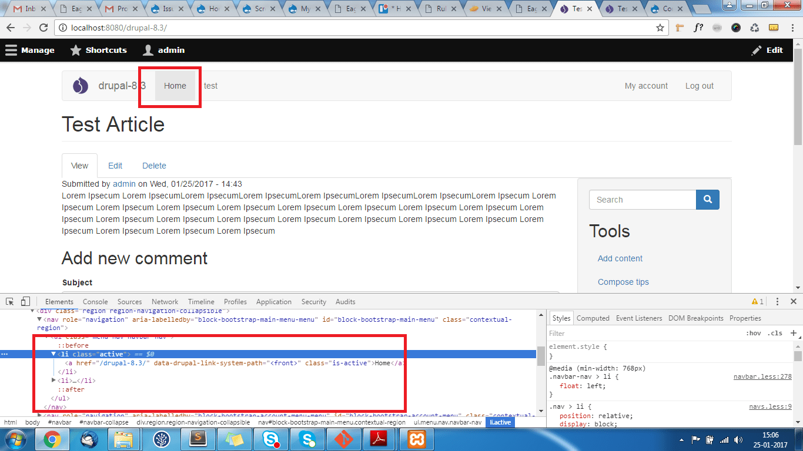Go back using the browser back arrow
The width and height of the screenshot is (803, 451).
pyautogui.click(x=11, y=28)
